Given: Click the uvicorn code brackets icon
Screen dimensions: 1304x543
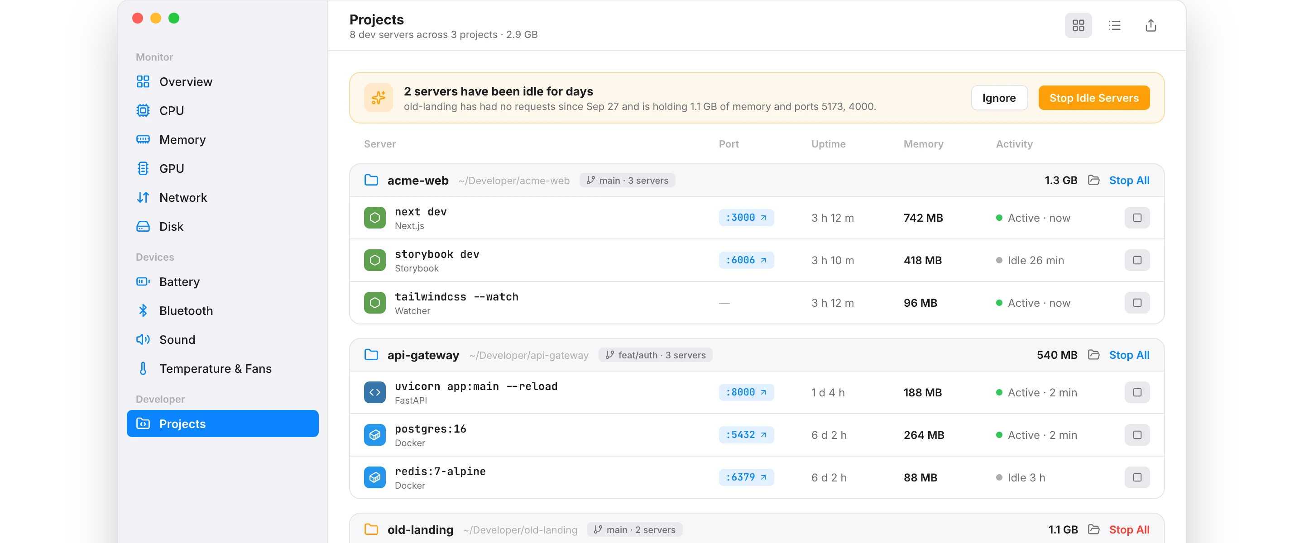Looking at the screenshot, I should pos(374,392).
